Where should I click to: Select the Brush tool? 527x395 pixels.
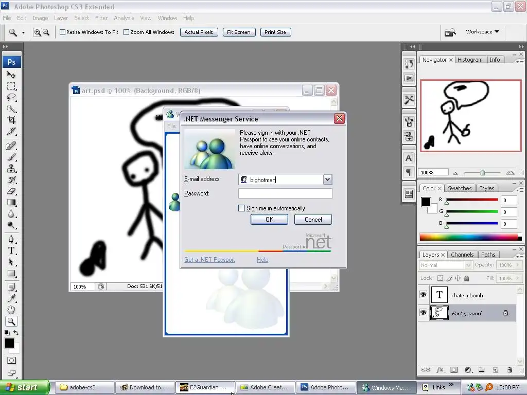point(11,157)
